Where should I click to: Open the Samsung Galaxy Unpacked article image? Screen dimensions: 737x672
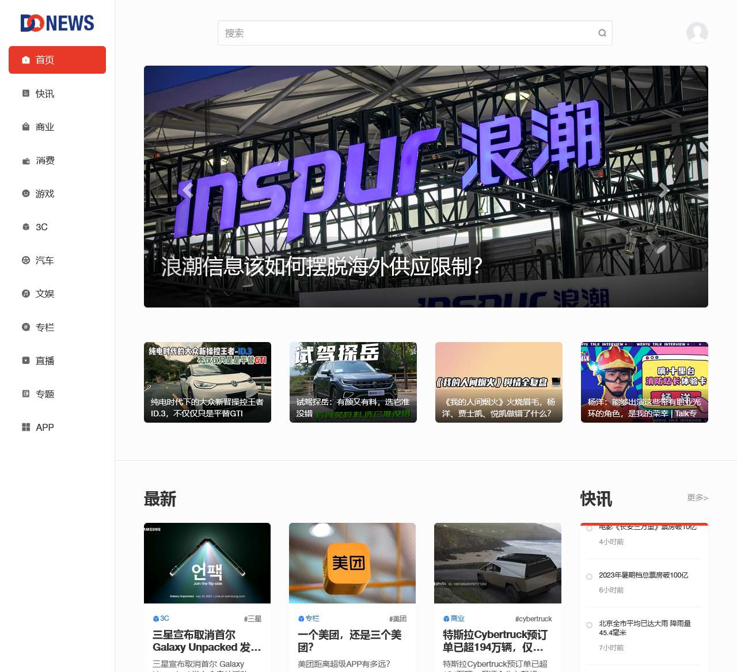pyautogui.click(x=207, y=563)
